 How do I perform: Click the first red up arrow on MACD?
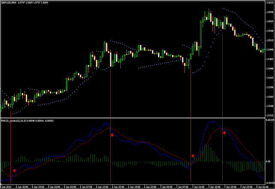[x=15, y=170]
